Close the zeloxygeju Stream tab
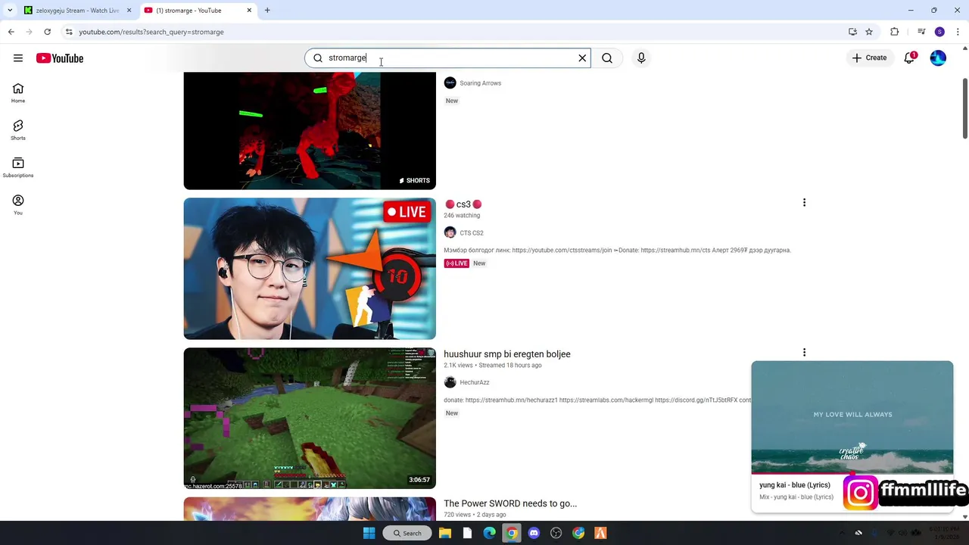969x545 pixels. pyautogui.click(x=129, y=11)
